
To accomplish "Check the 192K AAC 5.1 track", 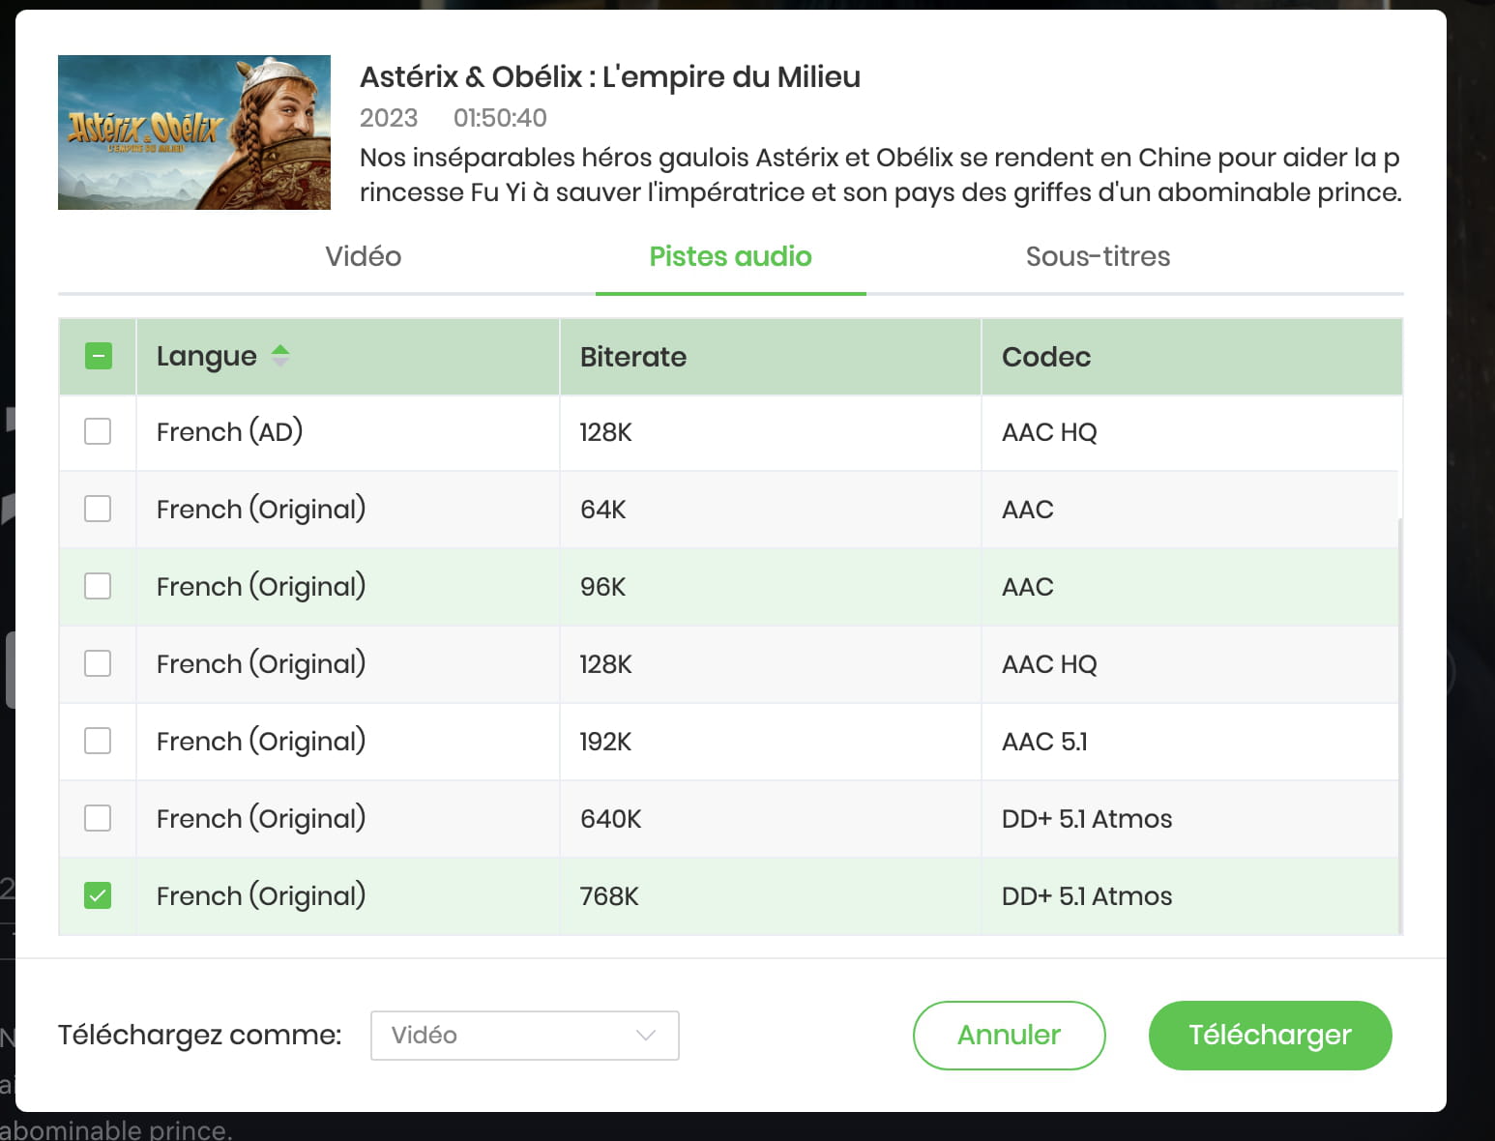I will [x=98, y=741].
